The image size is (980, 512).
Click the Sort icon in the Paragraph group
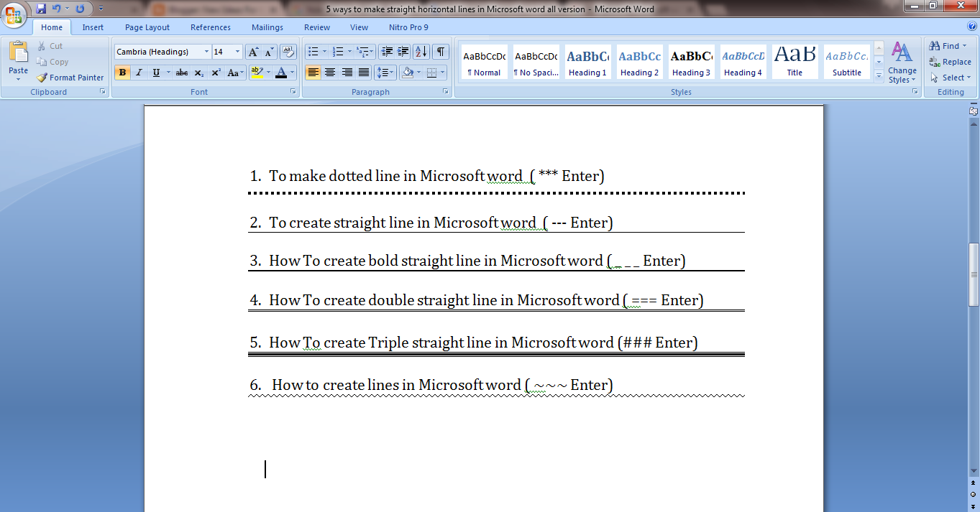tap(421, 51)
